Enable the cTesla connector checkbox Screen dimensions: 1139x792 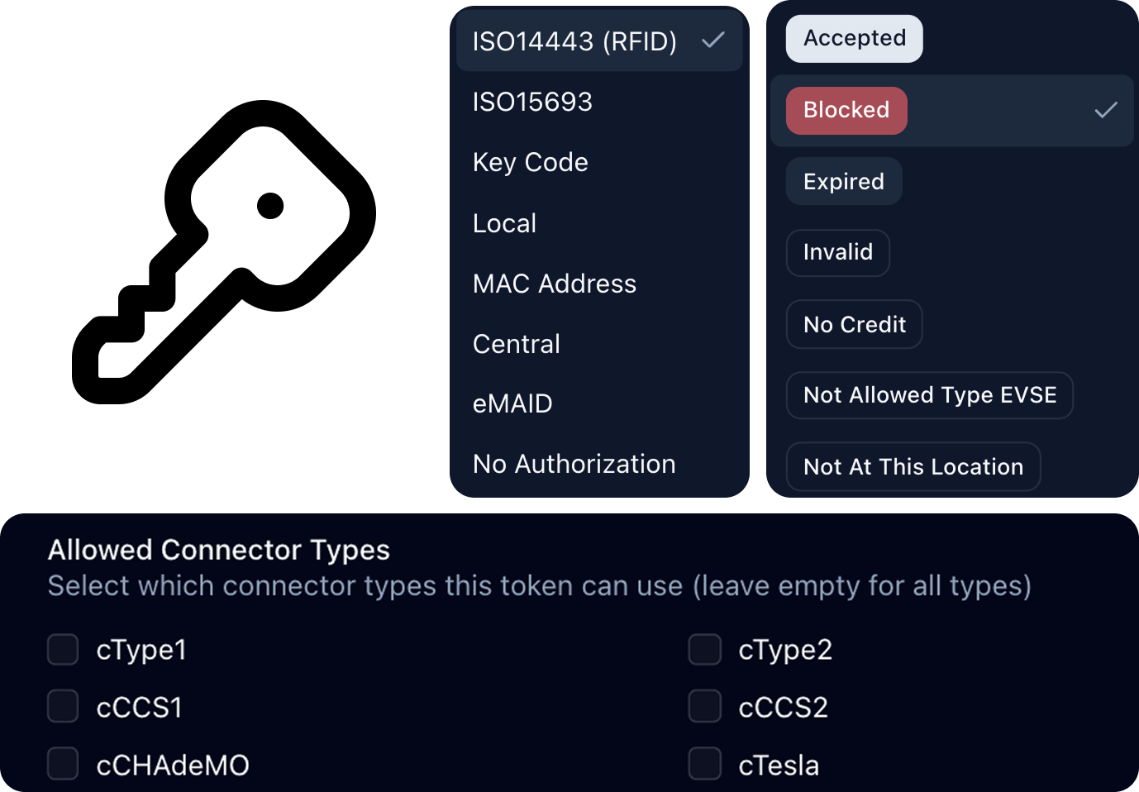[x=705, y=765]
